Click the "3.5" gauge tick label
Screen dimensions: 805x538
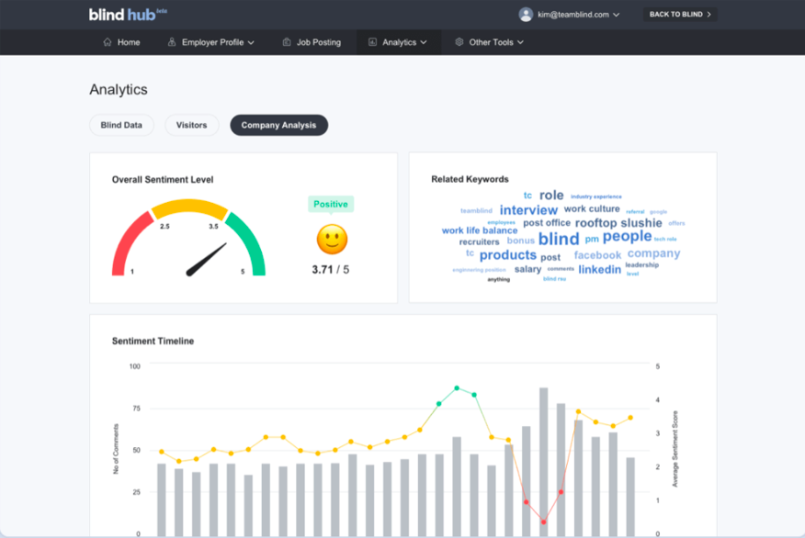tap(213, 226)
